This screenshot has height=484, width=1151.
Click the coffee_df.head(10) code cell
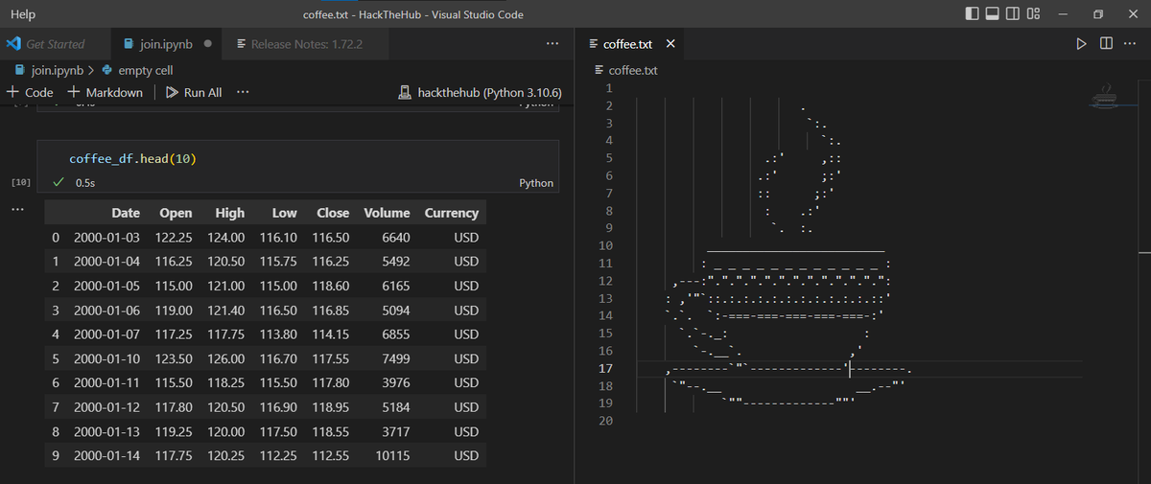click(297, 158)
